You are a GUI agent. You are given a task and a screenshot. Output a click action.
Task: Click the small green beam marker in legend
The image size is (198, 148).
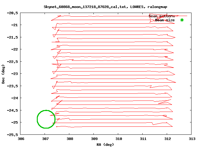[182, 20]
